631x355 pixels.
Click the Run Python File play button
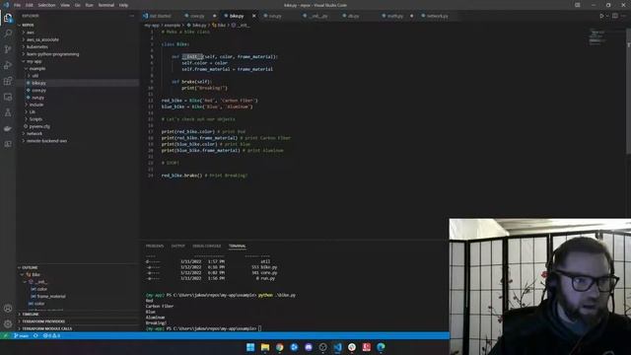pyautogui.click(x=601, y=16)
